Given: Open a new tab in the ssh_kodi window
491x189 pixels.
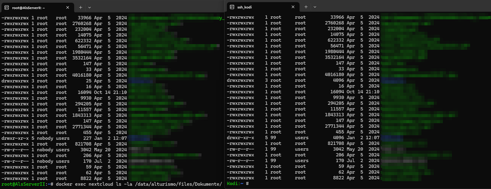Looking at the screenshot, I should point(306,7).
